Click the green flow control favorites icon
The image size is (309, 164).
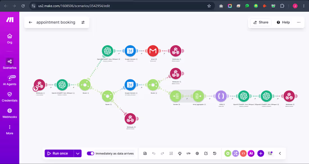tap(228, 153)
